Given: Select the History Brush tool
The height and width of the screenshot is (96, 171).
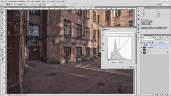Looking at the screenshot, I should pos(2,31).
